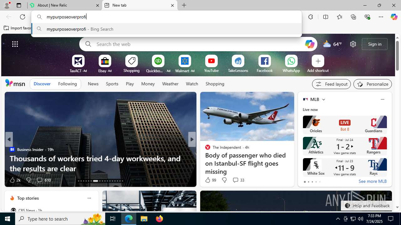Like the 4-day workweeks story
The height and width of the screenshot is (225, 401).
(15, 180)
